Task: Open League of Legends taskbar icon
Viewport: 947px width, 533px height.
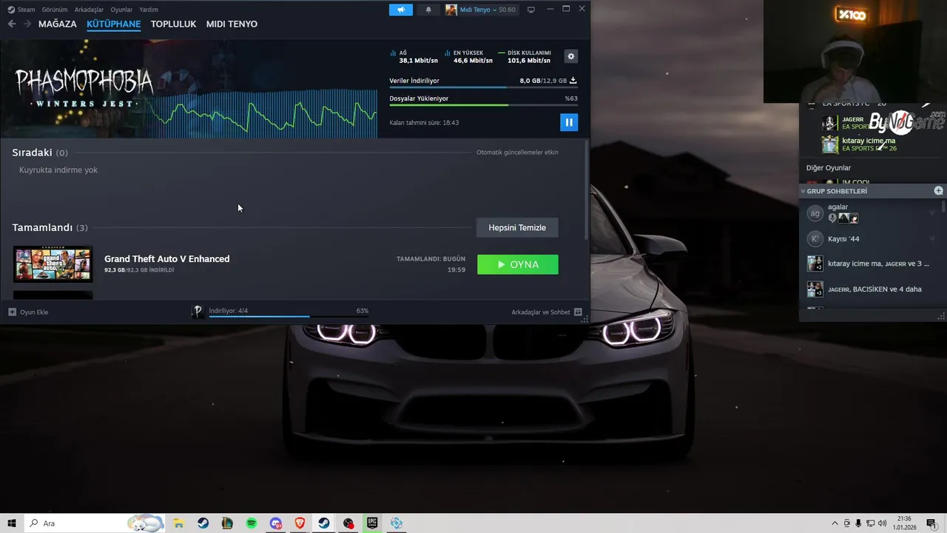Action: 227,523
